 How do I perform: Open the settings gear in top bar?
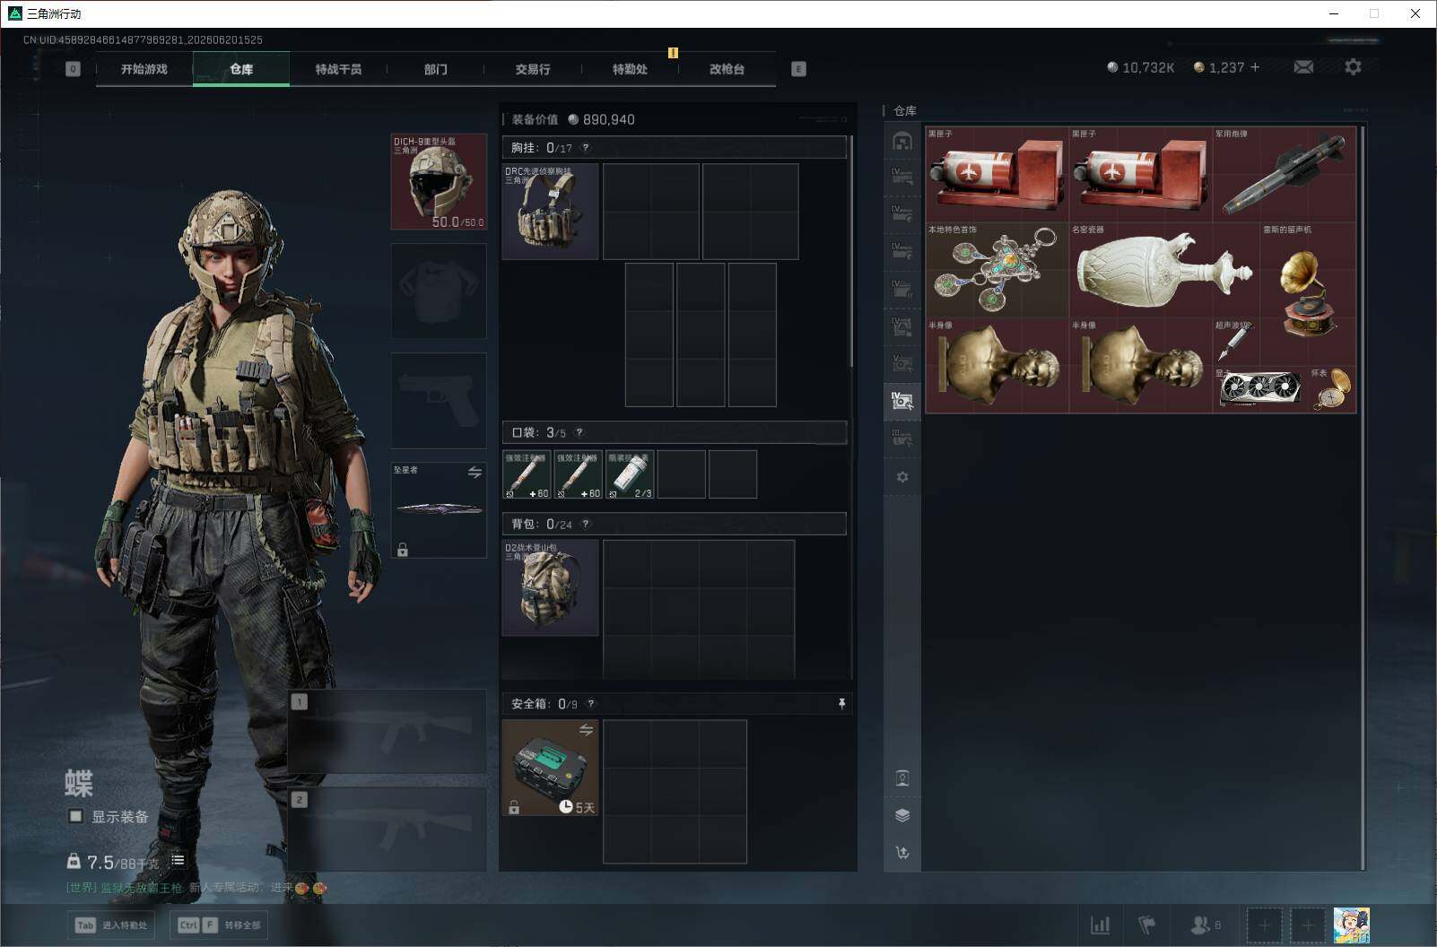tap(1353, 67)
